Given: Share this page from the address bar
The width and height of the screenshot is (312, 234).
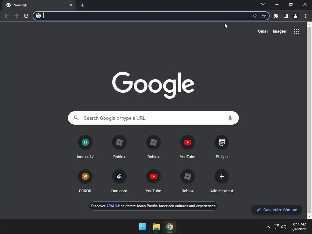Looking at the screenshot, I should [254, 16].
